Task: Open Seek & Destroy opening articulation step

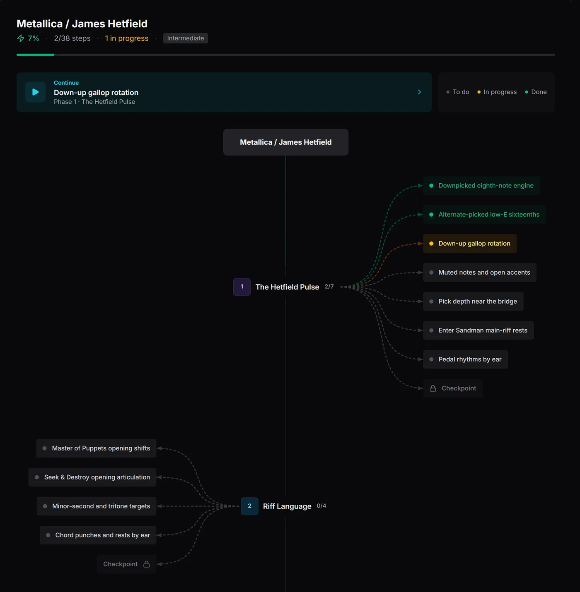Action: coord(92,477)
